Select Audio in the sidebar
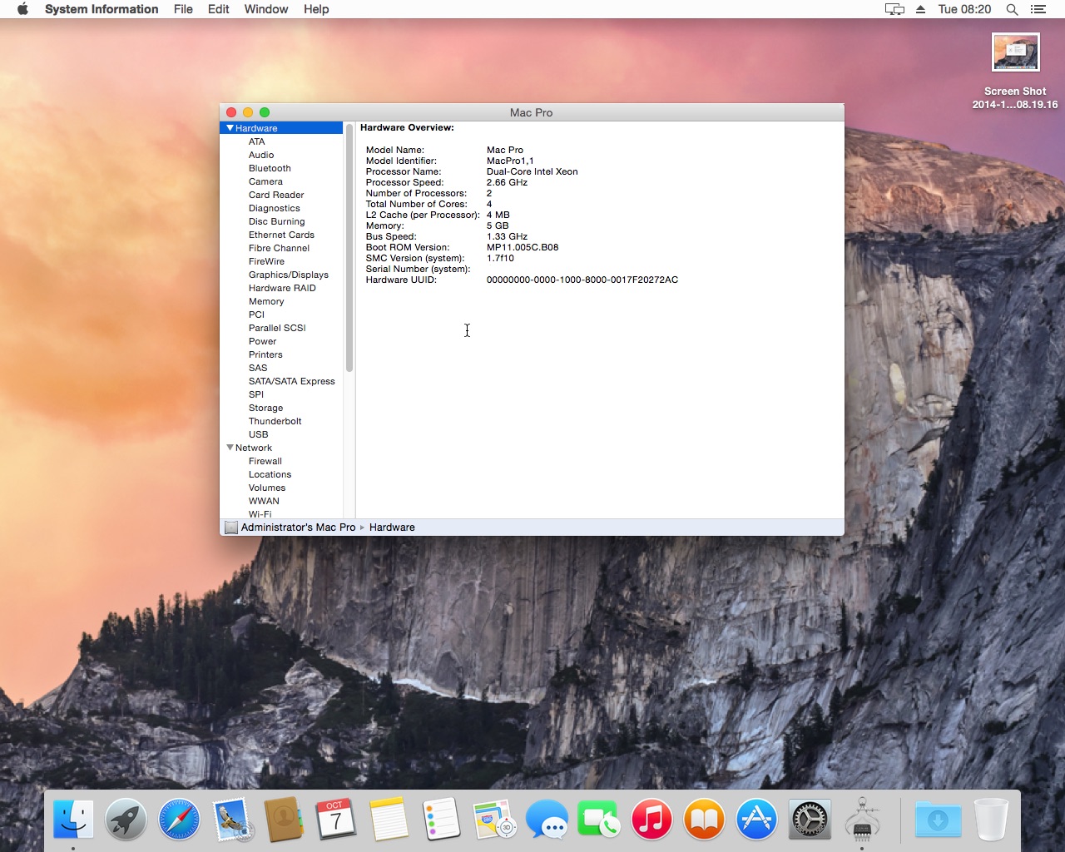This screenshot has height=852, width=1065. (x=261, y=155)
